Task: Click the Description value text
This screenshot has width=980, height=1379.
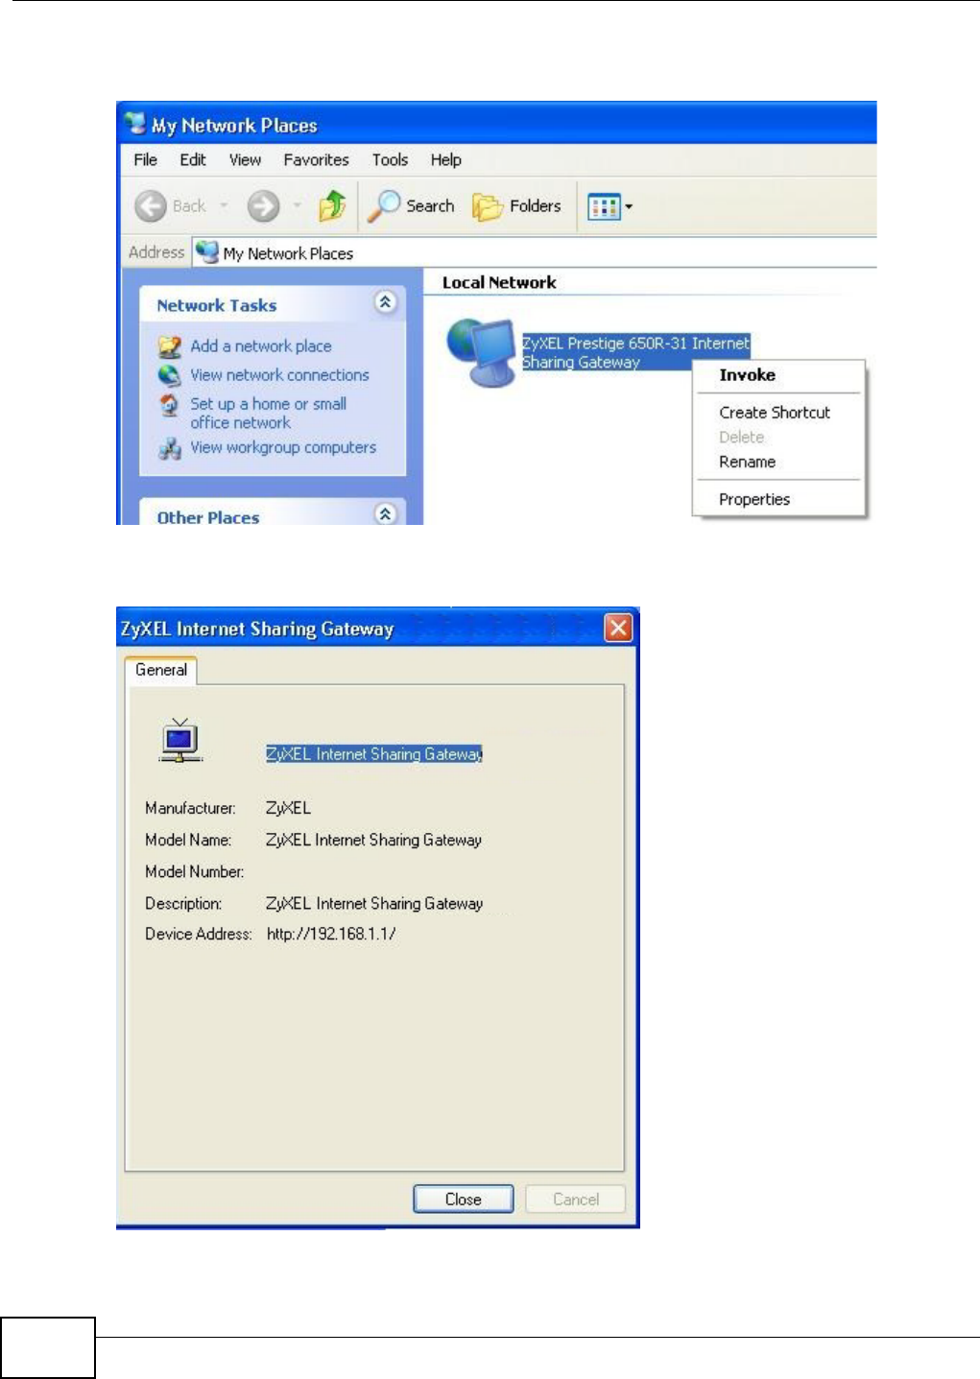Action: (374, 903)
